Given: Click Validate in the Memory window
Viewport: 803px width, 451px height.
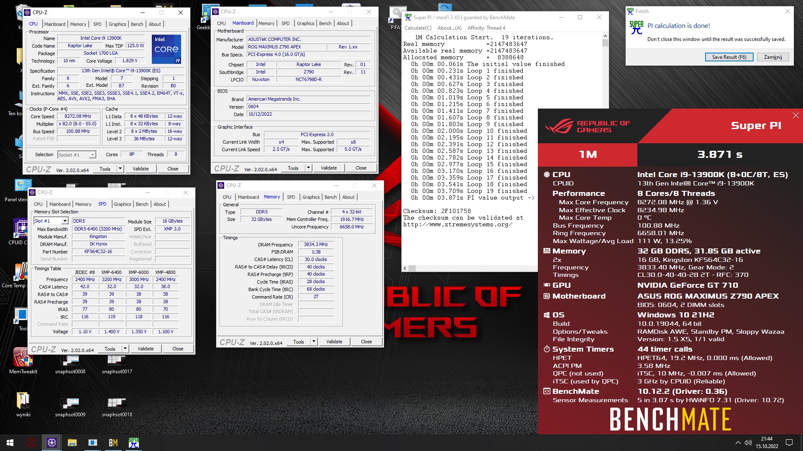Looking at the screenshot, I should [x=334, y=342].
